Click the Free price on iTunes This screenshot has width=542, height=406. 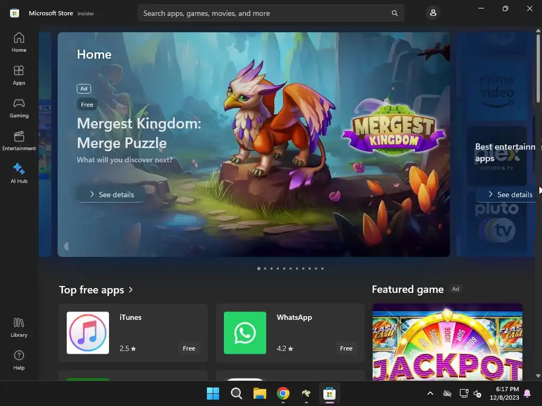coord(189,348)
